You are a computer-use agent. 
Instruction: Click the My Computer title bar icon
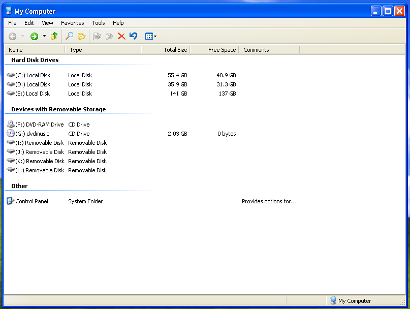9,11
